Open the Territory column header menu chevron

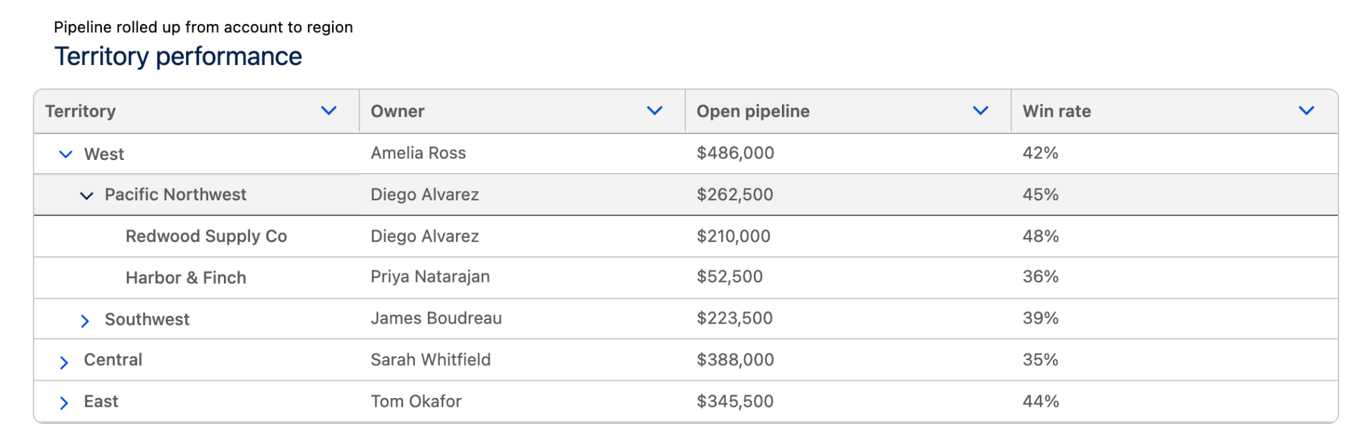tap(329, 111)
